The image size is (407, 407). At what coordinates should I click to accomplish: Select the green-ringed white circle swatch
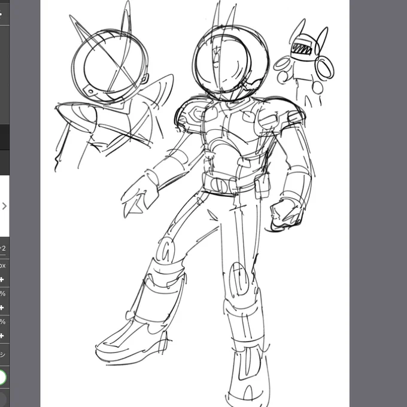[x=2, y=377]
